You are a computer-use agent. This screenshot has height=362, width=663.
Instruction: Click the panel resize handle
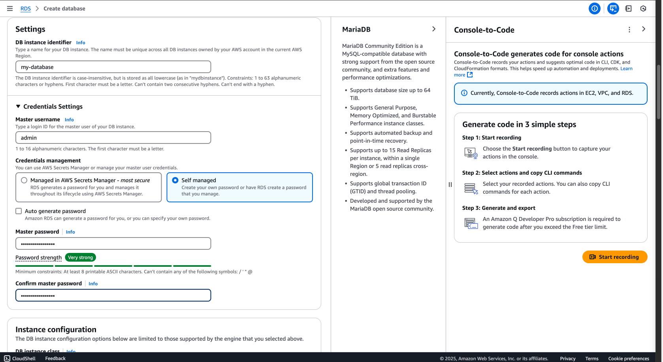[450, 185]
